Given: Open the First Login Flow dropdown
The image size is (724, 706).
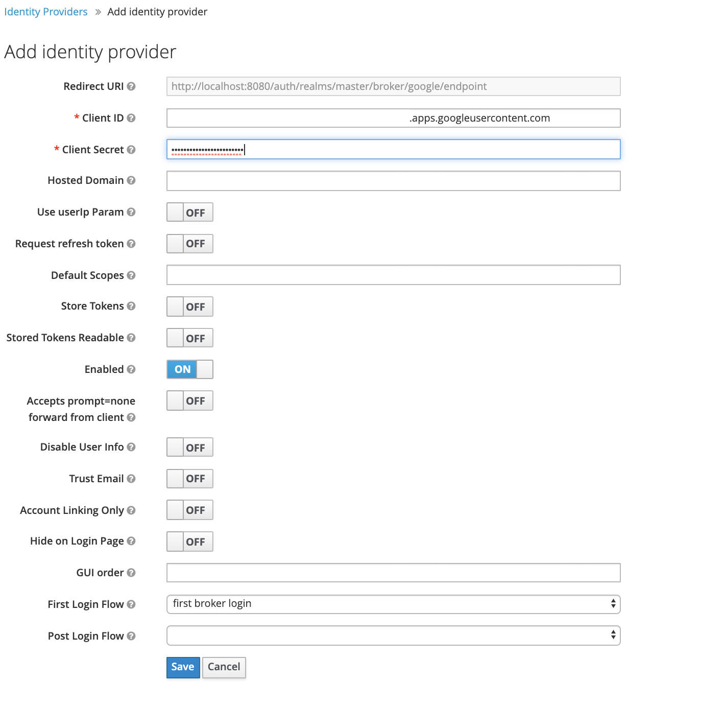Looking at the screenshot, I should 393,604.
